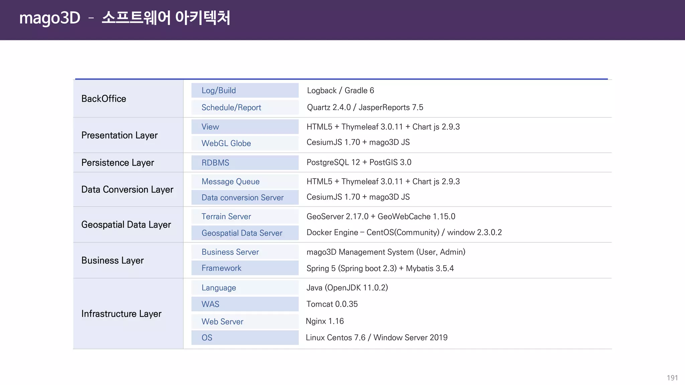The height and width of the screenshot is (385, 685).
Task: Click the 'Language' component label
Action: point(245,287)
